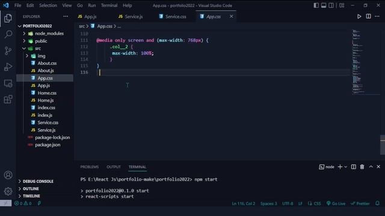The image size is (385, 216).
Task: Kill terminal with trash icon
Action: coord(362,167)
